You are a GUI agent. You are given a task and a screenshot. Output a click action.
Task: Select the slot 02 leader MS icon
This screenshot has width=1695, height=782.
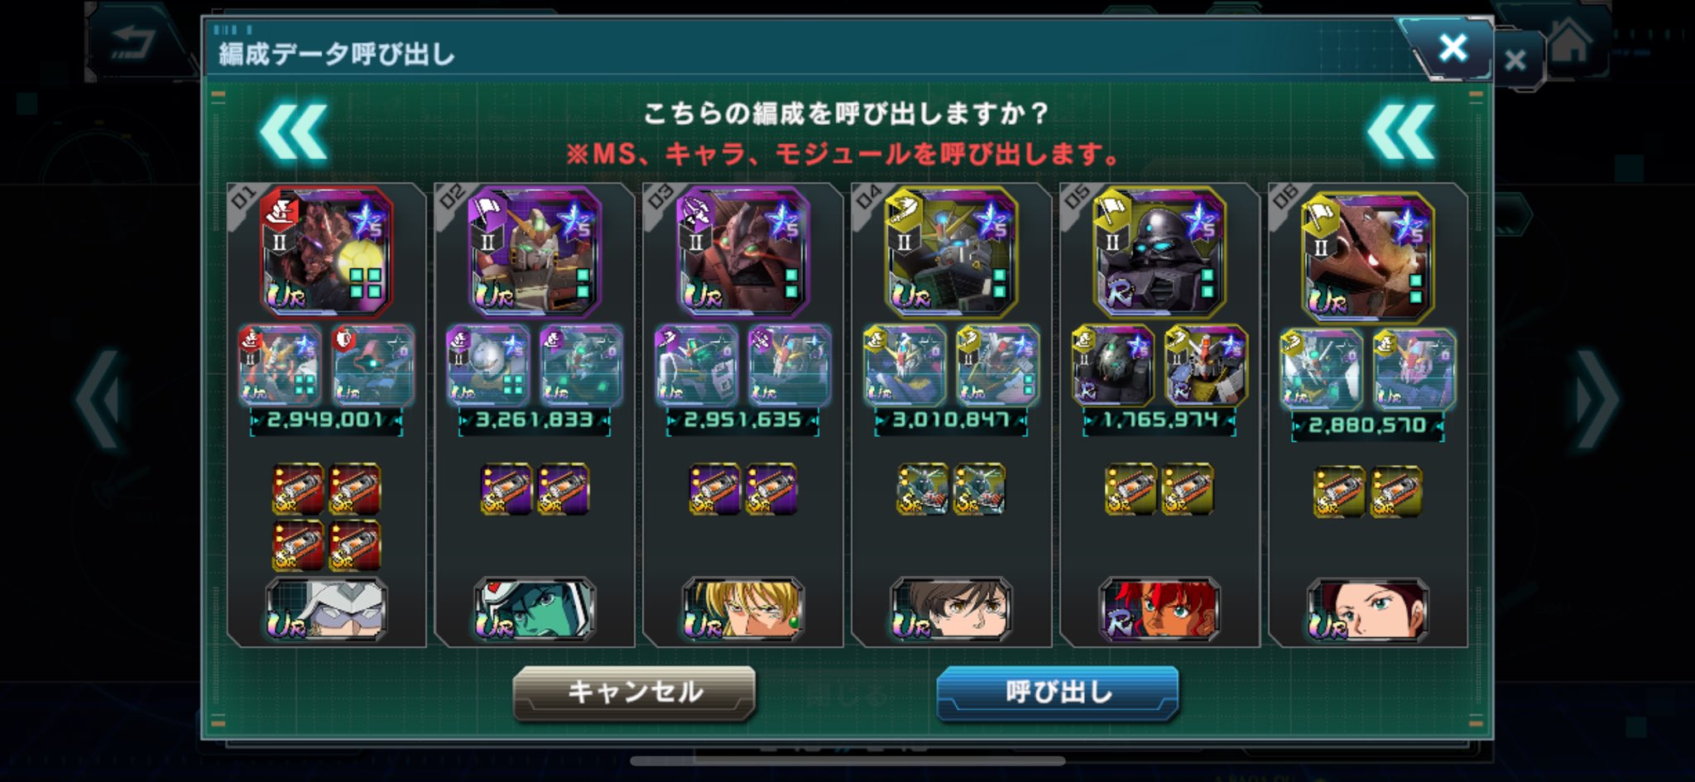535,252
